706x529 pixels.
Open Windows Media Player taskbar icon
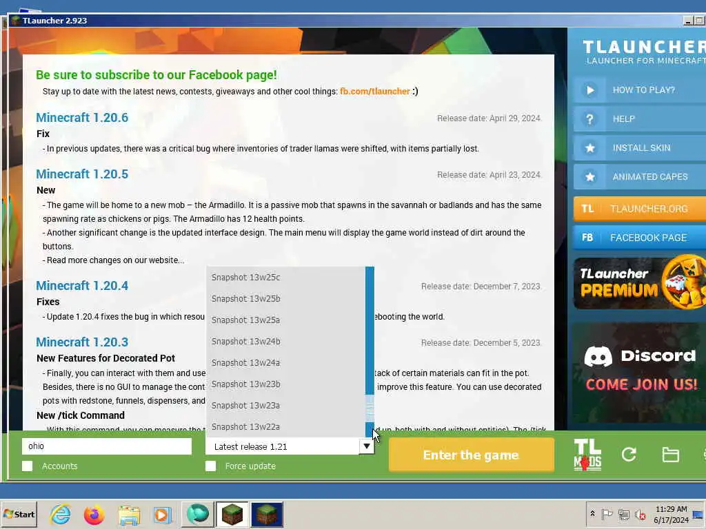162,514
